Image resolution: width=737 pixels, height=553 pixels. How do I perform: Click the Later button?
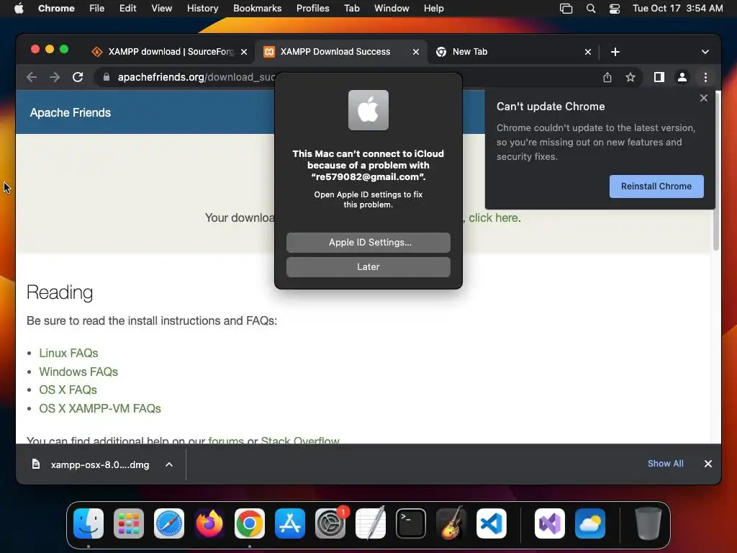point(368,267)
